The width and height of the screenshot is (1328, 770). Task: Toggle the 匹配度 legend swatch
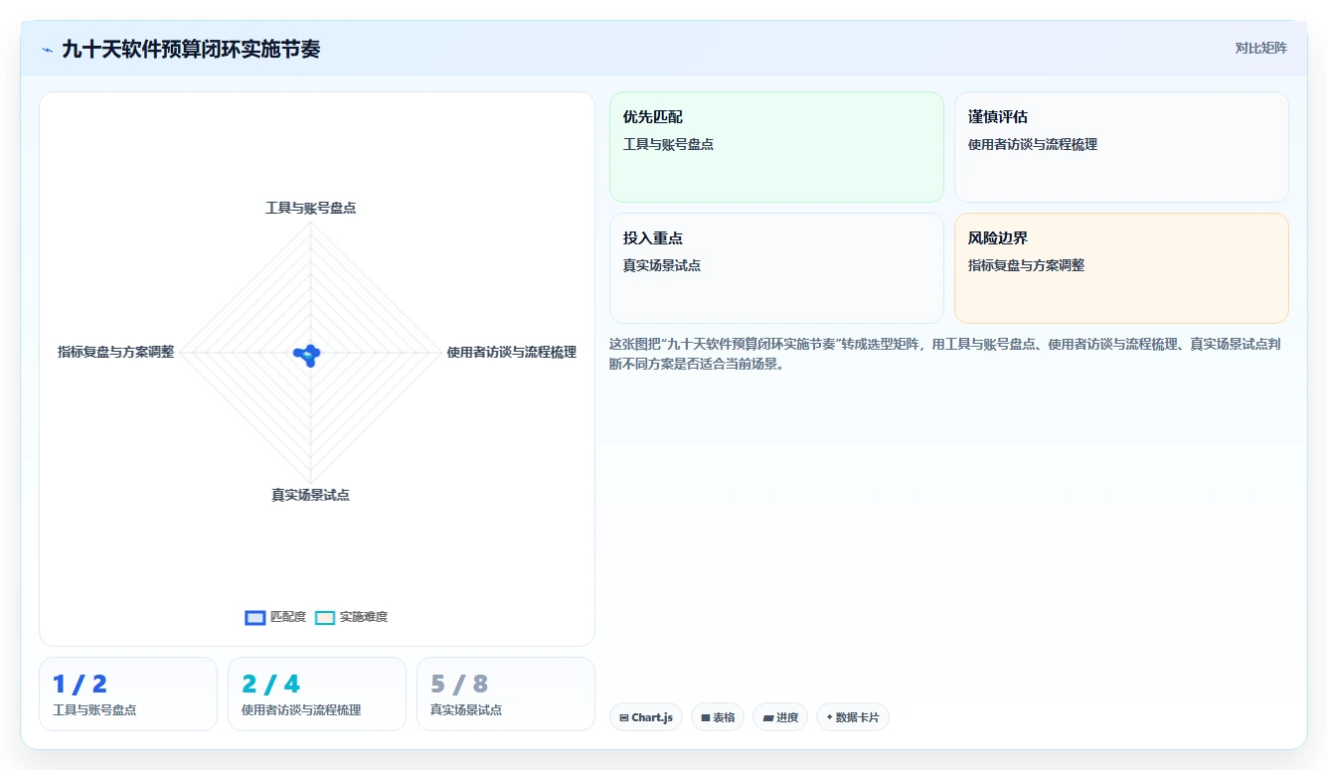(255, 617)
